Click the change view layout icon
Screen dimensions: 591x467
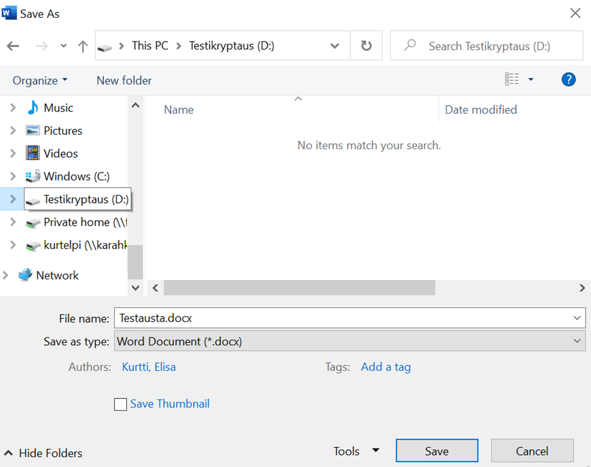click(512, 80)
